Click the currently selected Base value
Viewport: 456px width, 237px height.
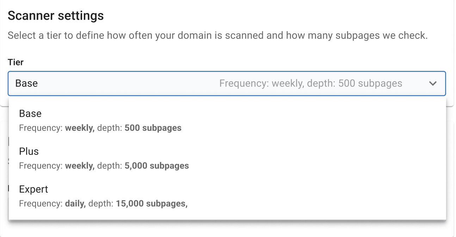[26, 84]
